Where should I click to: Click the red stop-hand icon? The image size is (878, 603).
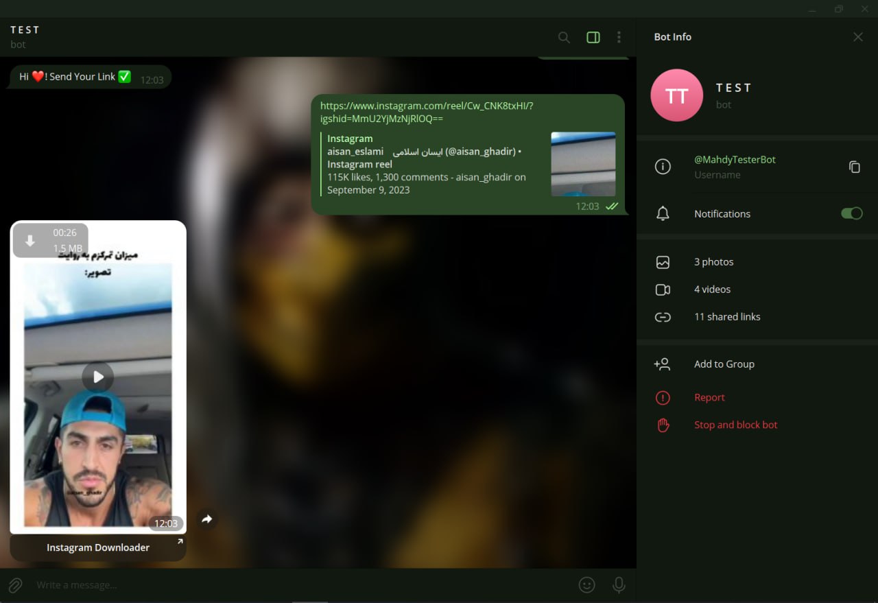coord(663,425)
